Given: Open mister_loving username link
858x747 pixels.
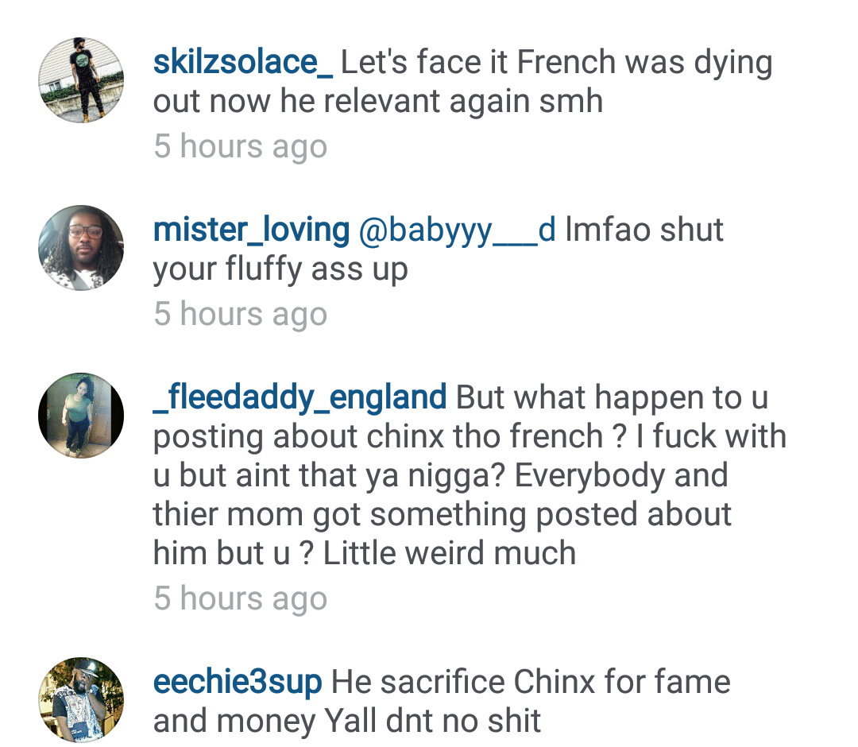Looking at the screenshot, I should pos(251,230).
